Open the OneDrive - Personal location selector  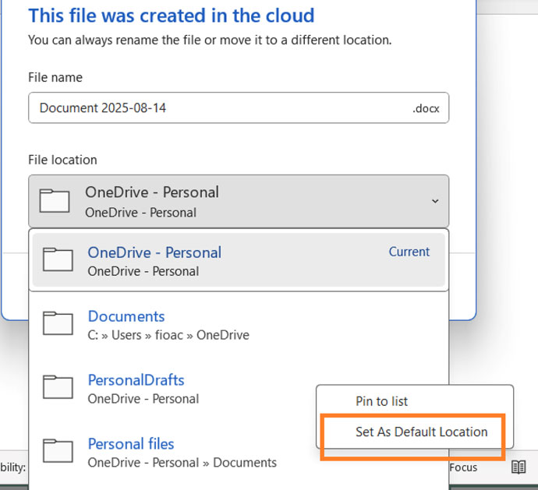coord(239,201)
